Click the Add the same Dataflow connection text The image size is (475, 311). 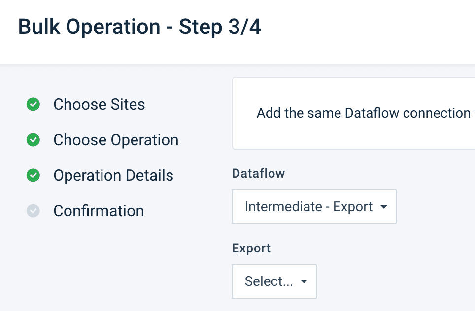[x=364, y=113]
